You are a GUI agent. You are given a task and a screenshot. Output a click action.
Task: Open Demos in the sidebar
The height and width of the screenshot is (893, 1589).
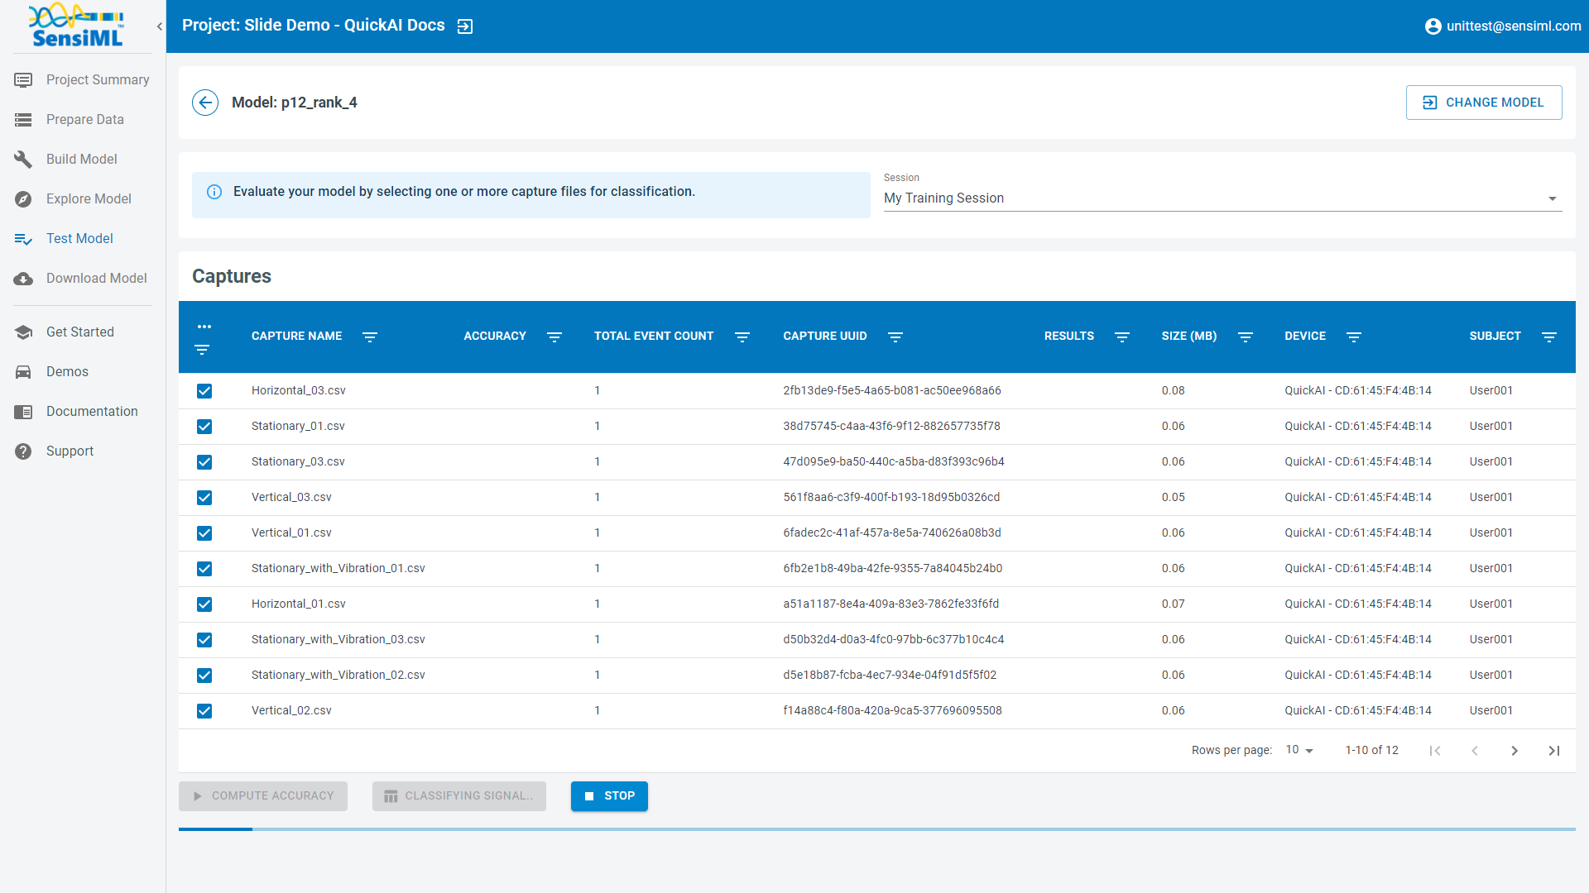(83, 372)
